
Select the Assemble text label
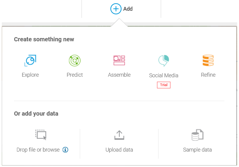pos(119,75)
